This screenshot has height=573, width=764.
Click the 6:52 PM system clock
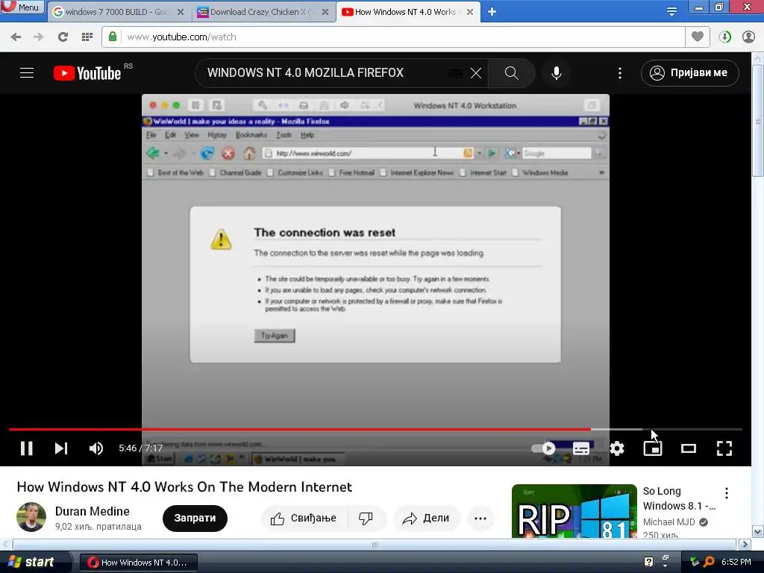(736, 562)
